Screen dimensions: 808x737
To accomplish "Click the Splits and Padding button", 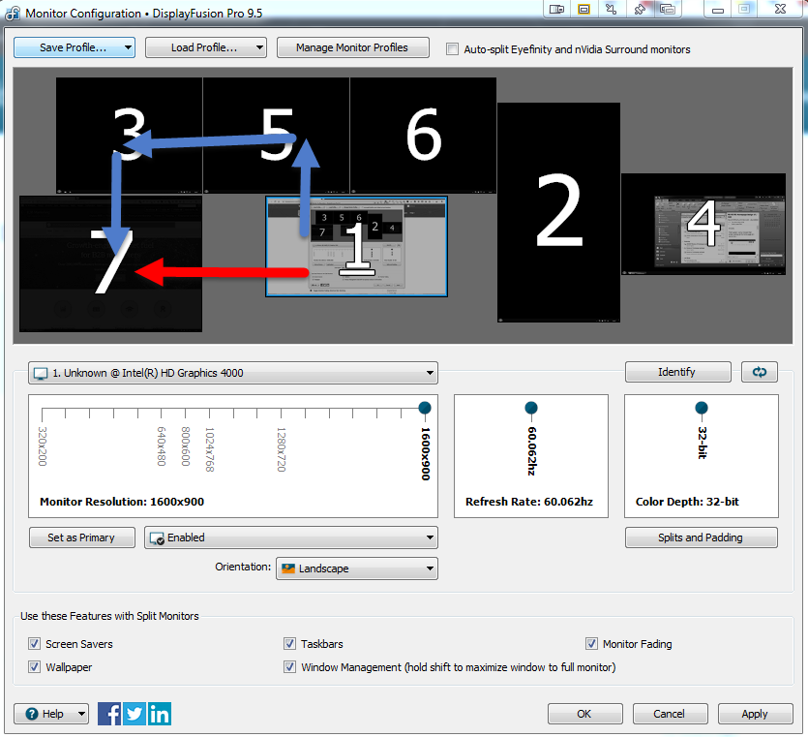I will (701, 537).
